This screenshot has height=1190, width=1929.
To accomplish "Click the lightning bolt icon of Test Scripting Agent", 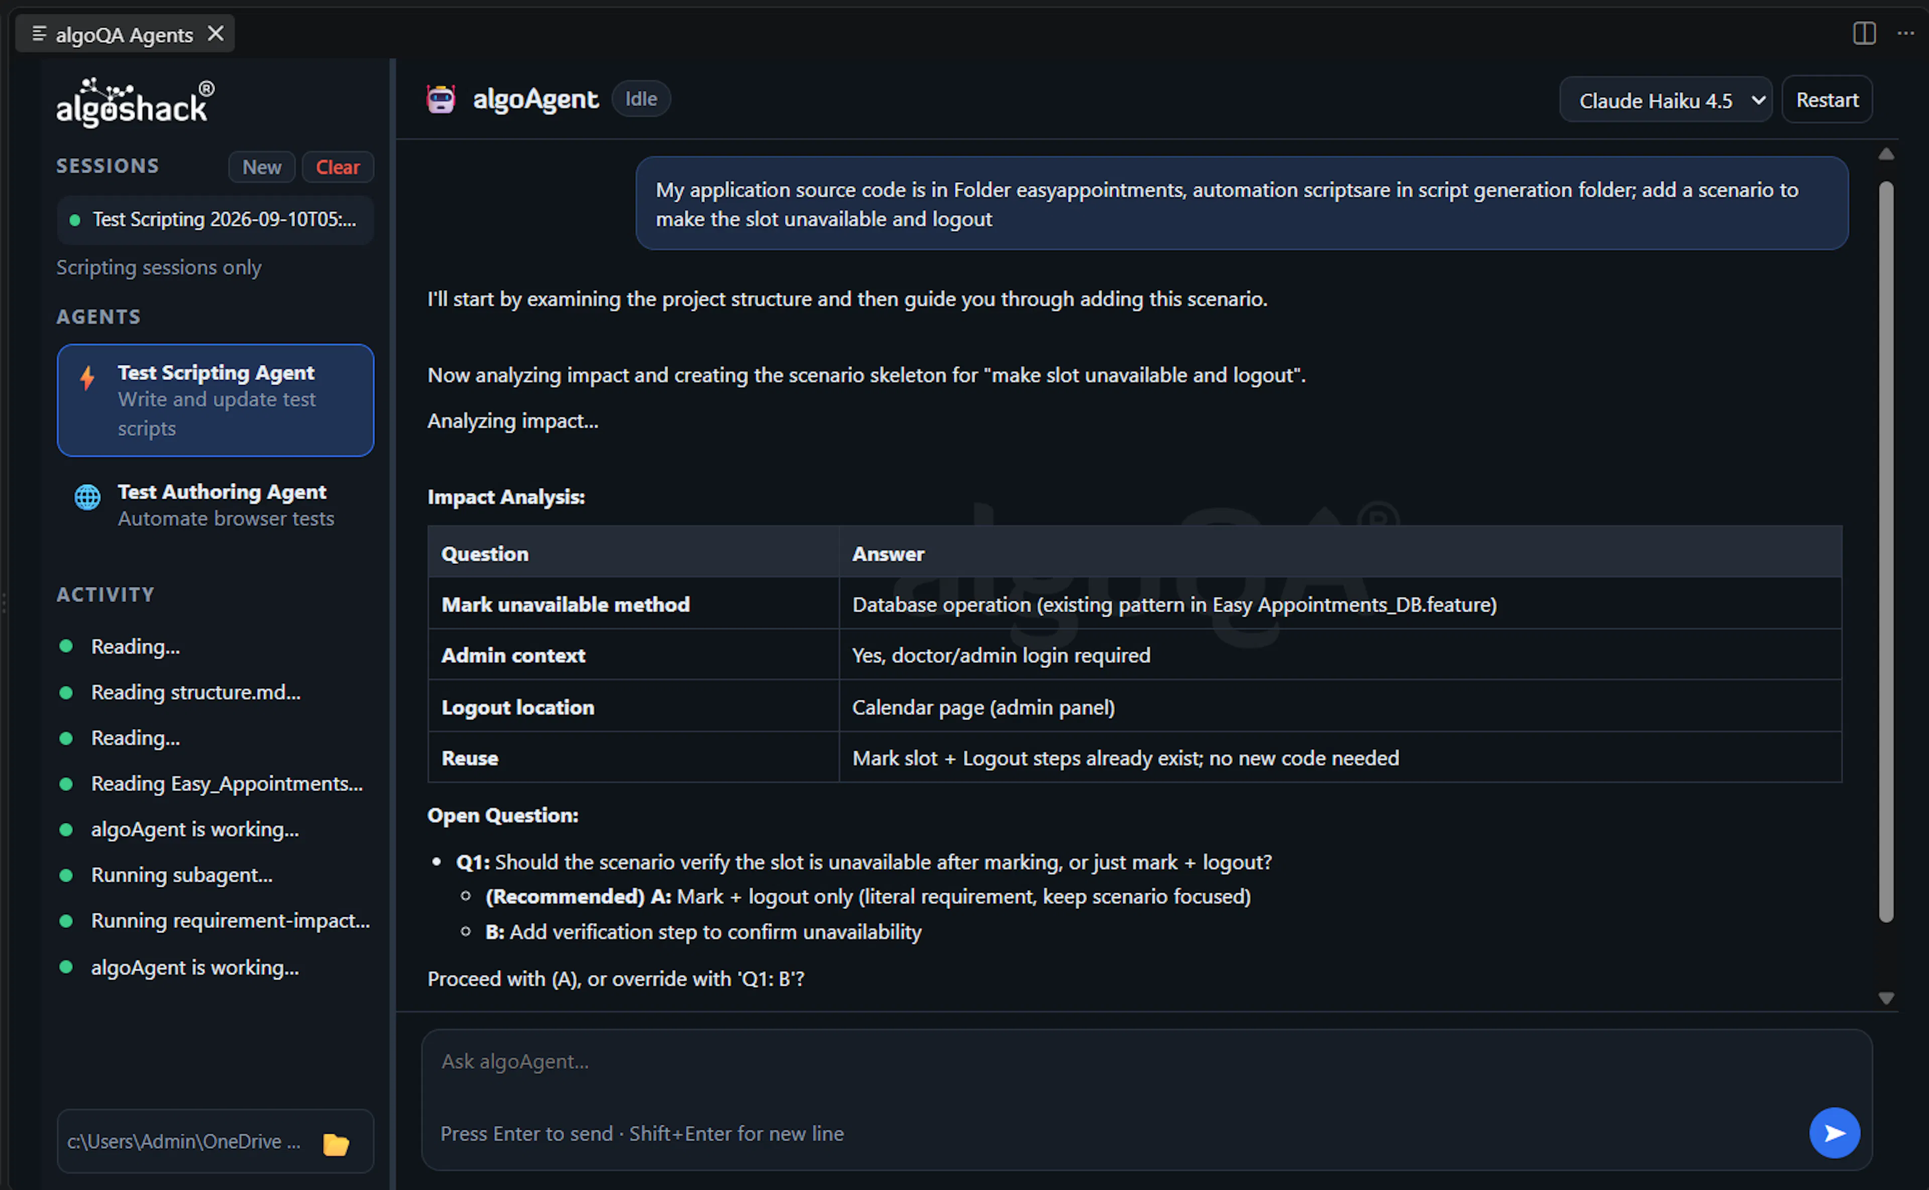I will pos(87,378).
